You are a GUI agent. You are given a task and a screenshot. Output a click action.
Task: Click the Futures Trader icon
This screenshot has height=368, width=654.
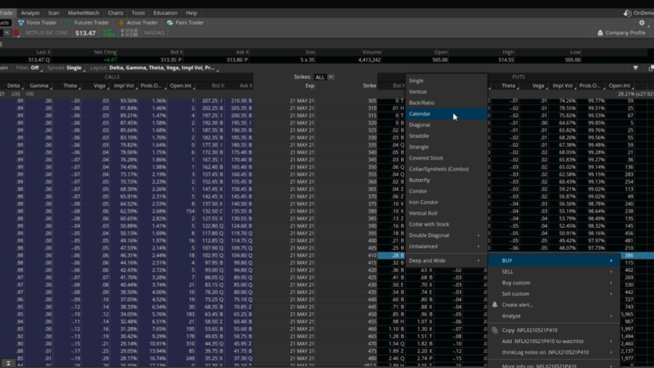(x=69, y=22)
